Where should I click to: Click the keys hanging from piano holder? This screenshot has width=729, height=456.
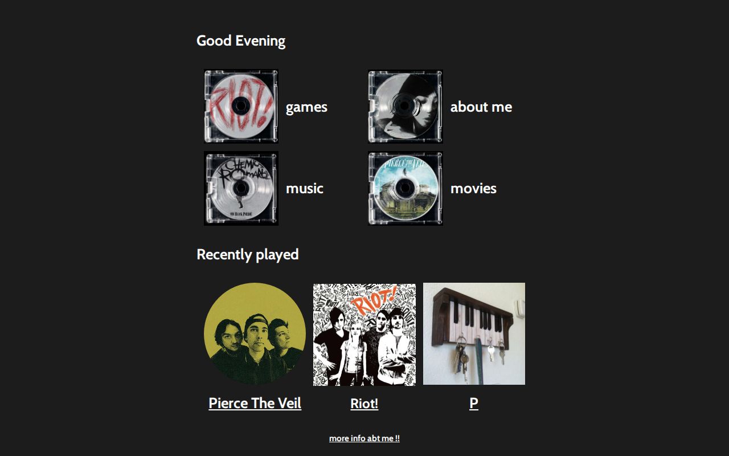480,356
